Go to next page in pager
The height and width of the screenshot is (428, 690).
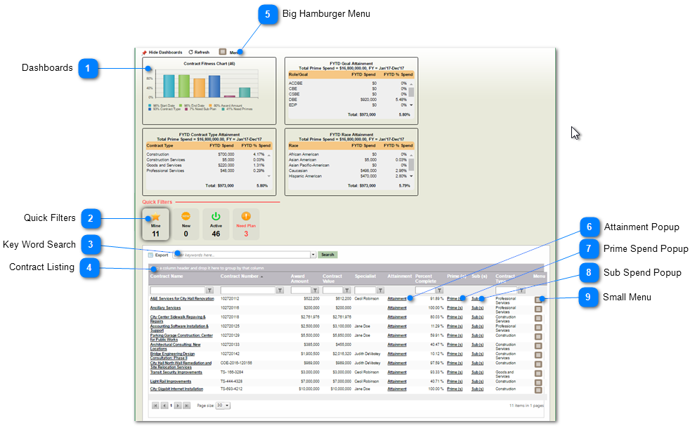(x=178, y=406)
